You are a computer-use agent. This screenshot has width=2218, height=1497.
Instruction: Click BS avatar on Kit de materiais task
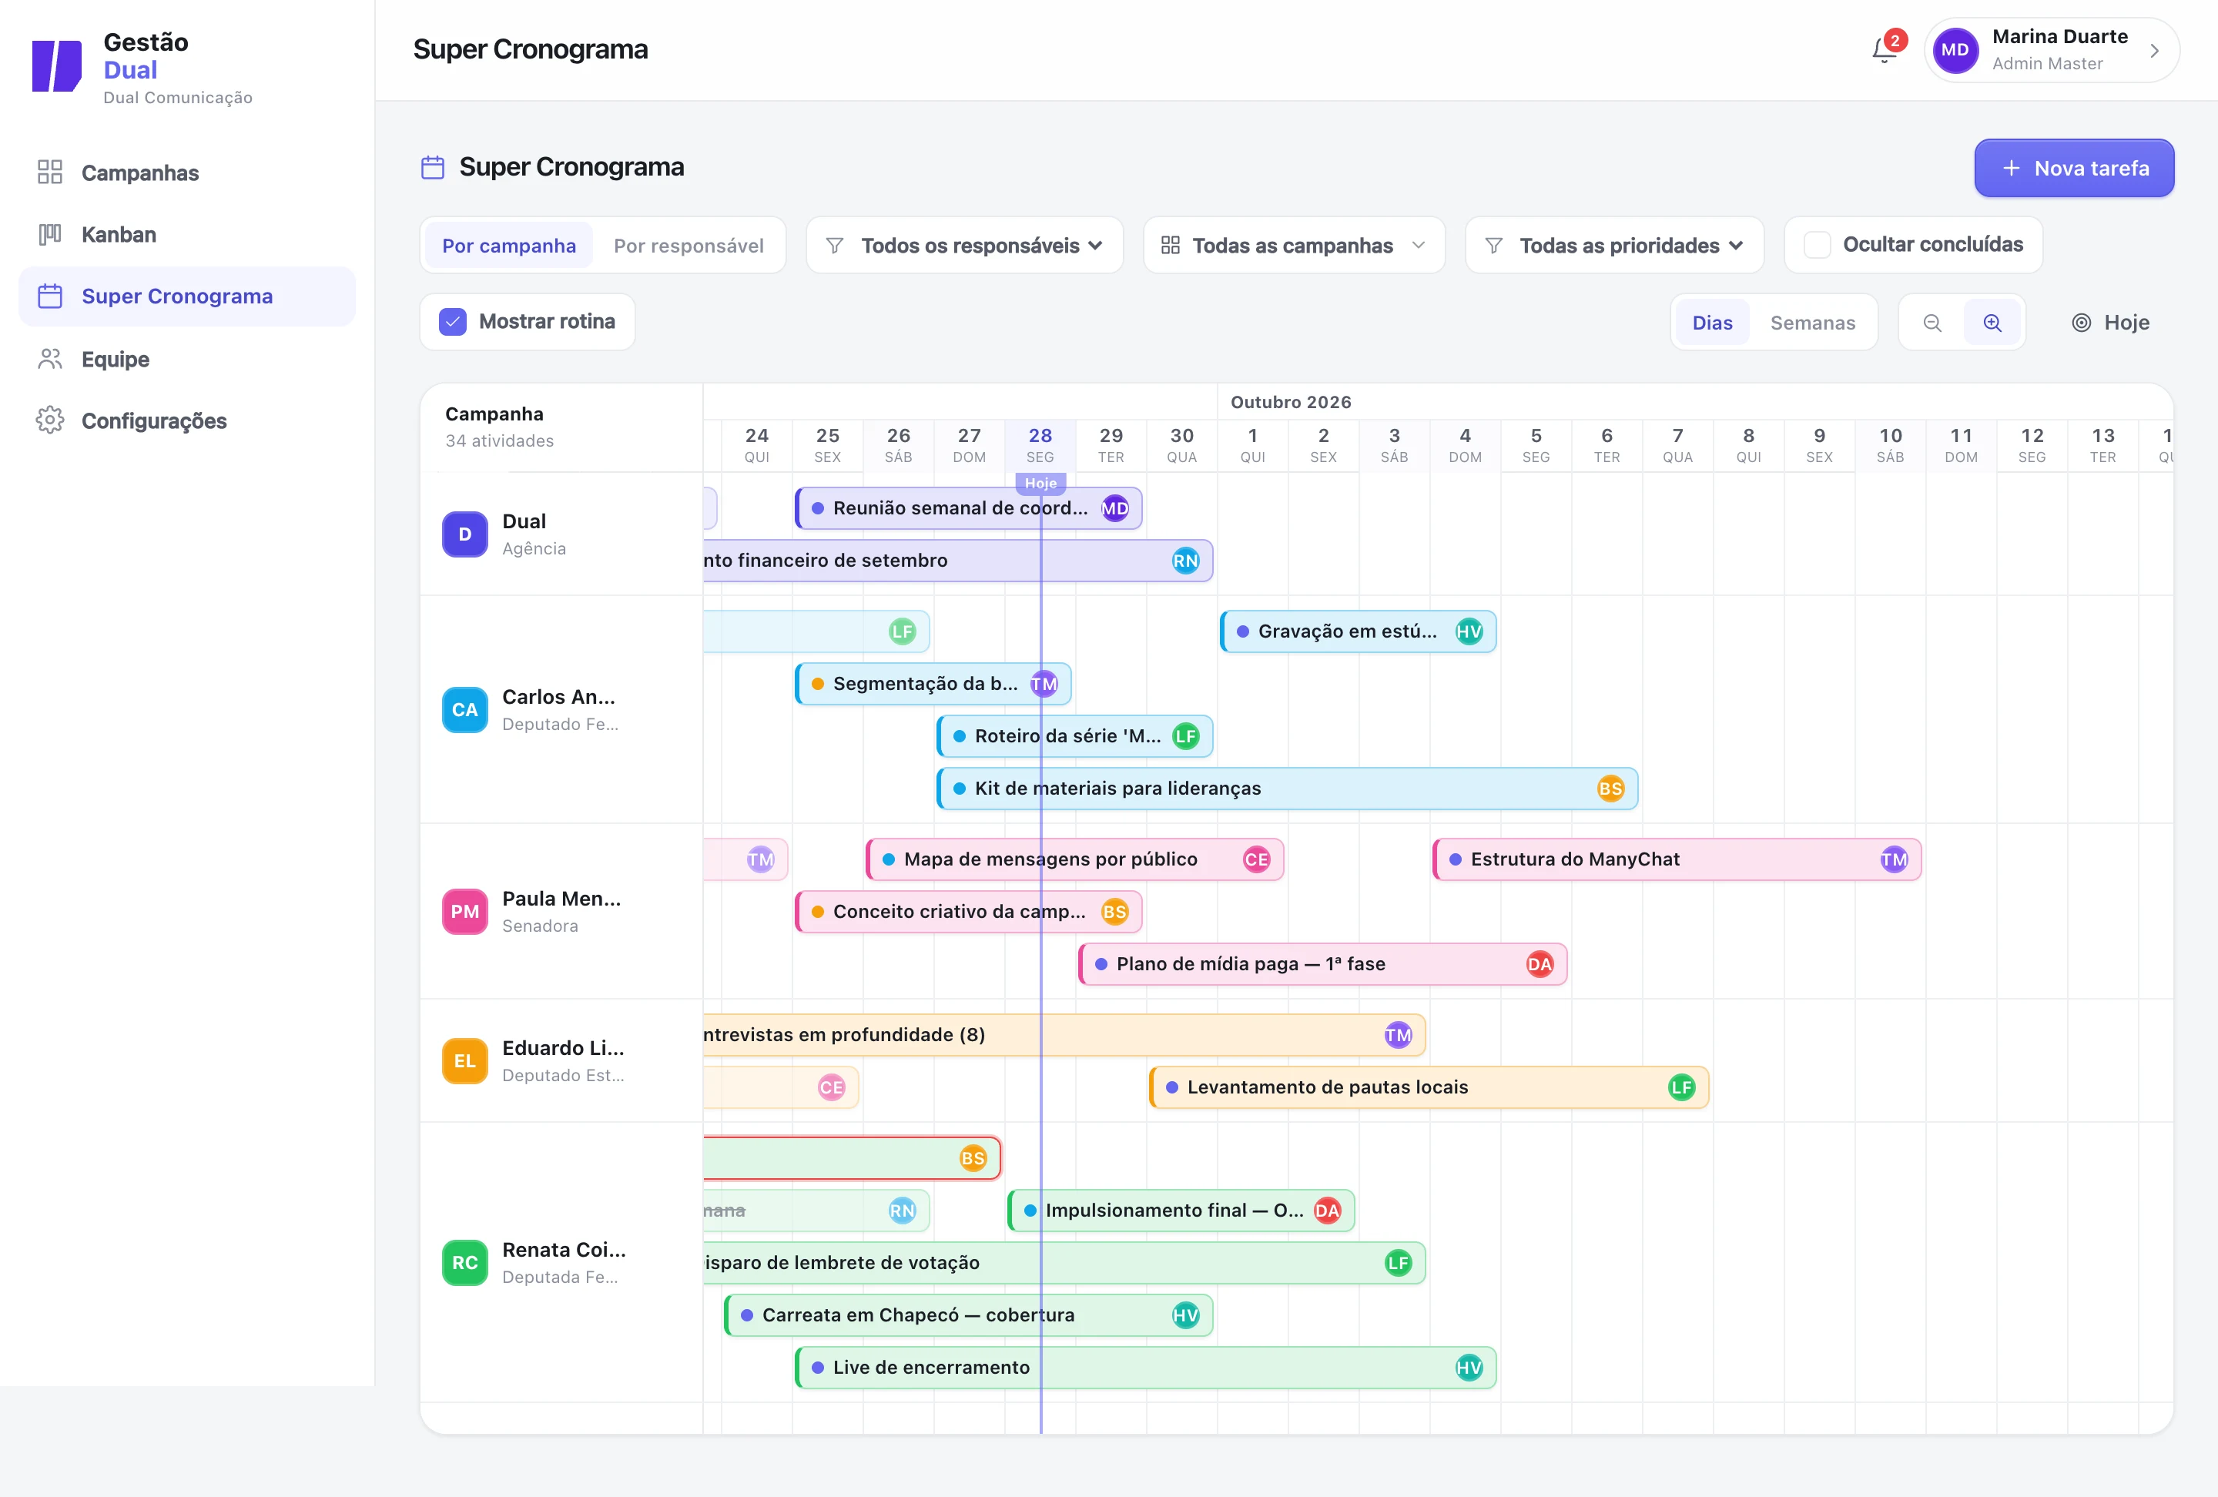(1610, 789)
